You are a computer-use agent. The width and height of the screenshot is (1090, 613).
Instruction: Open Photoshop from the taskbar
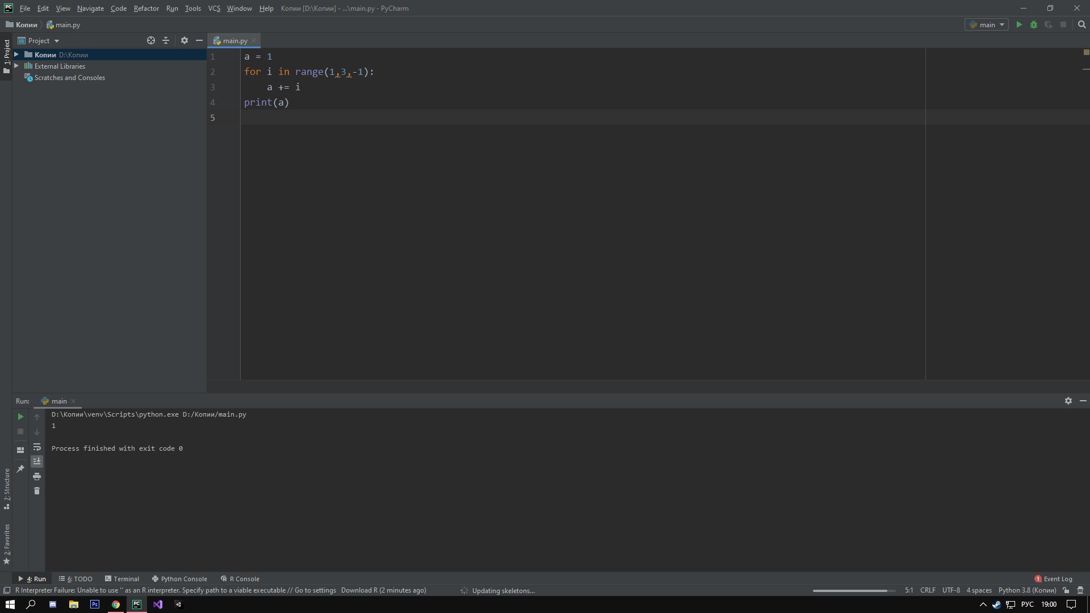click(x=95, y=604)
